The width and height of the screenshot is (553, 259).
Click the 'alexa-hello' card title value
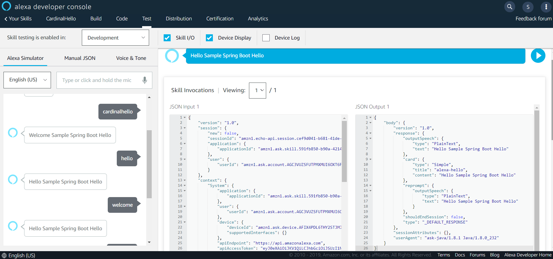click(450, 170)
